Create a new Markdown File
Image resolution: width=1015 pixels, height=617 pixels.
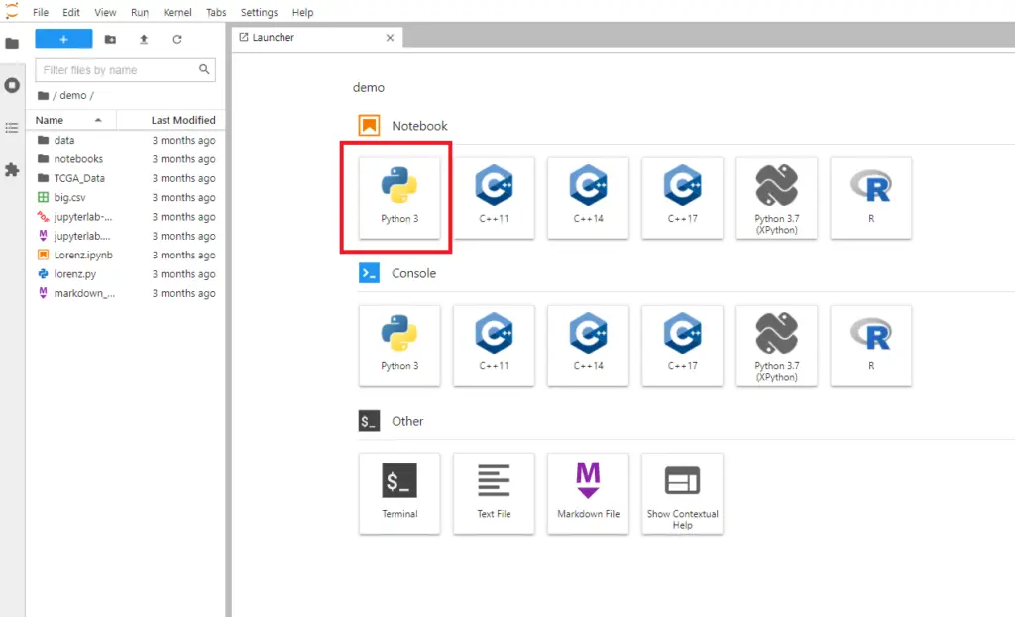pos(588,492)
